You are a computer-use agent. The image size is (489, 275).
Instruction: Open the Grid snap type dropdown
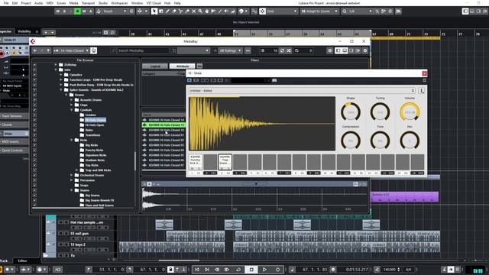click(282, 11)
